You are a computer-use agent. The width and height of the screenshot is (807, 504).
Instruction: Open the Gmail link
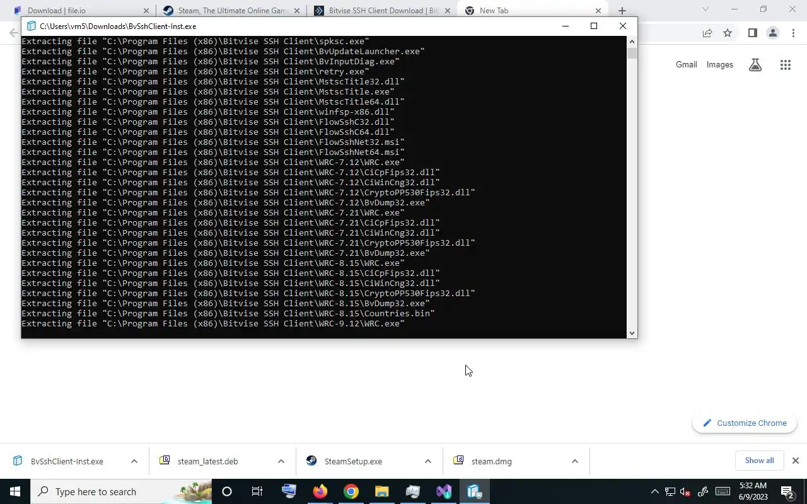(x=687, y=64)
